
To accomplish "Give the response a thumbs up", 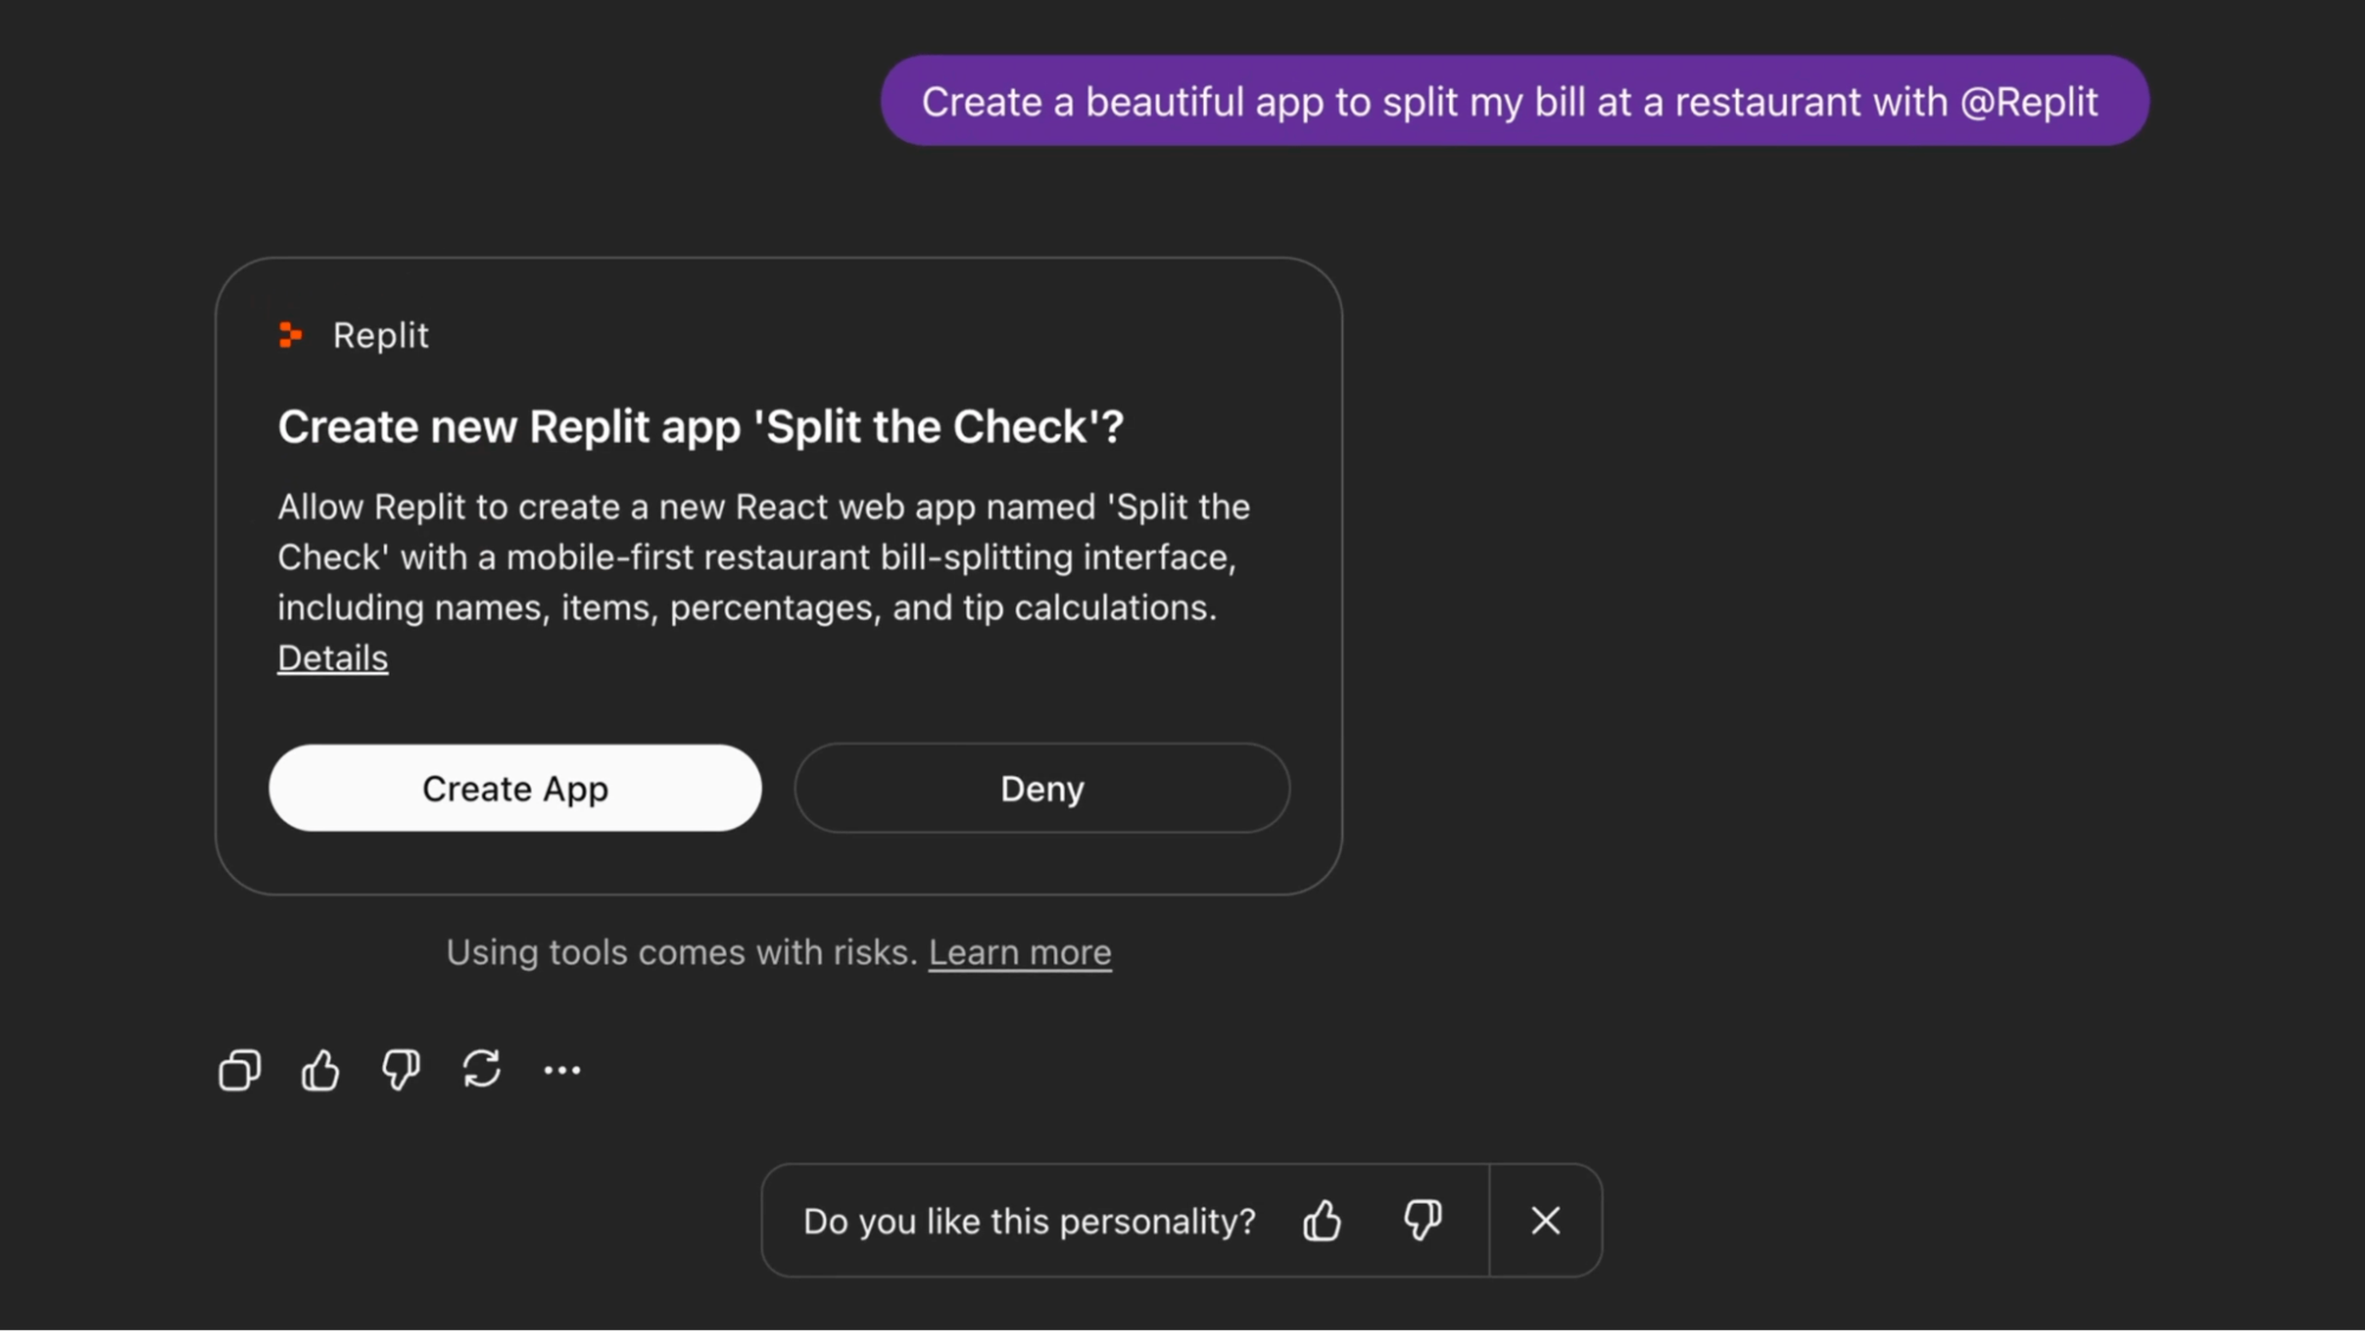I will 320,1069.
